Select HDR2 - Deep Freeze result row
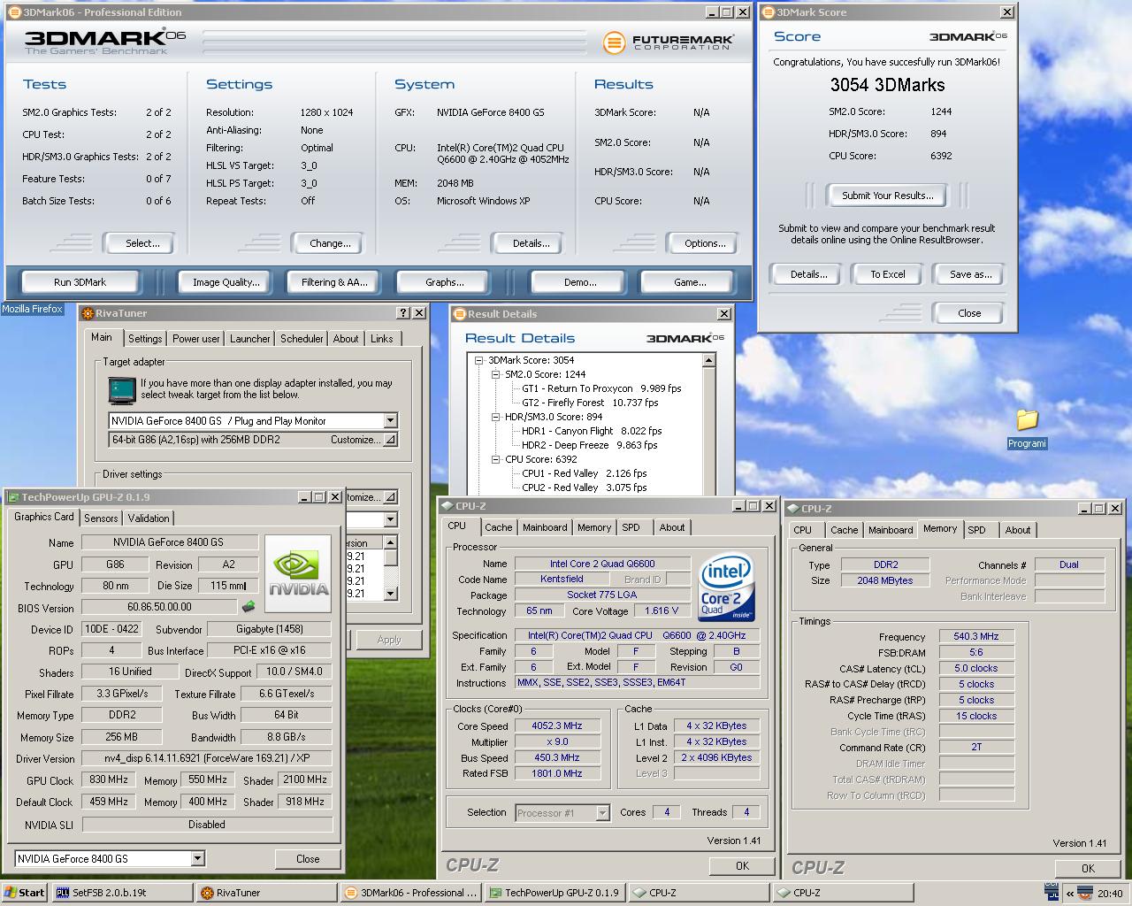 tap(590, 445)
